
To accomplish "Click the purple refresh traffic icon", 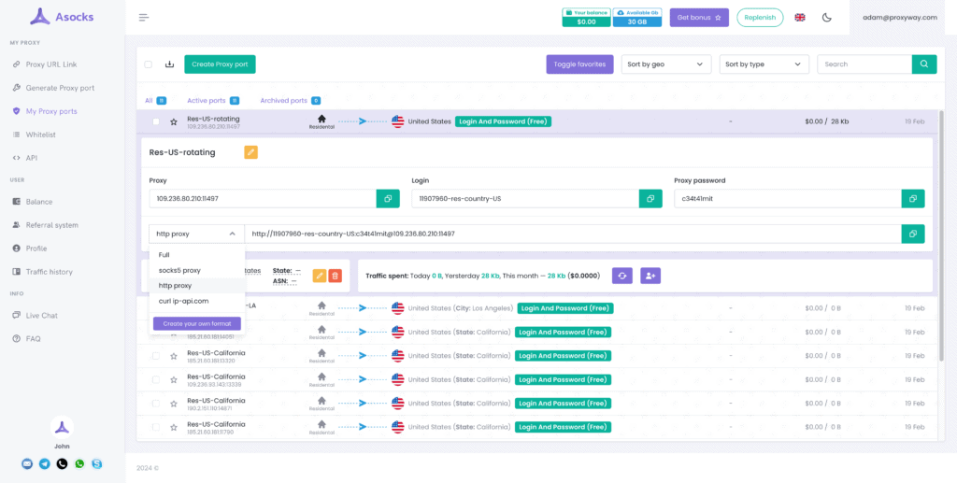I will pyautogui.click(x=622, y=276).
